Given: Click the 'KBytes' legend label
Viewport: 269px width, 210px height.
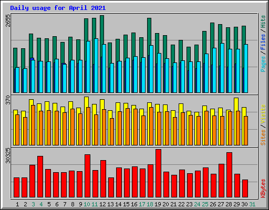Looking at the screenshot, I should click(x=263, y=188).
